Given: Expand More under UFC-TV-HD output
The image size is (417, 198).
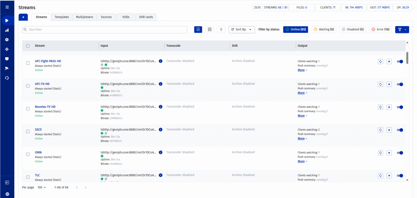Looking at the screenshot, I should (302, 93).
